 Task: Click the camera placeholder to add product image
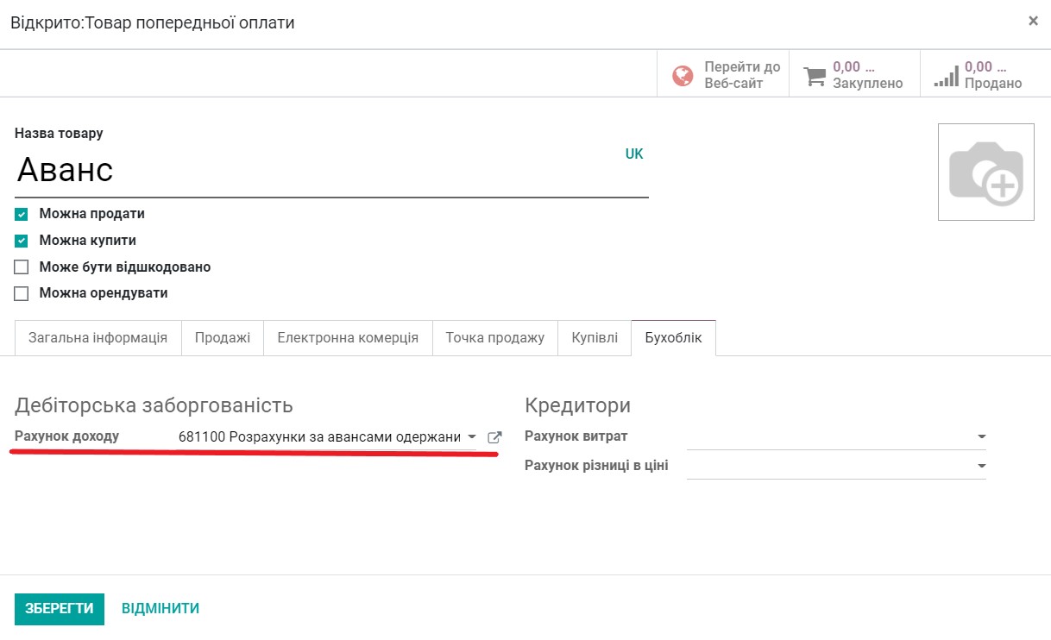pos(985,172)
